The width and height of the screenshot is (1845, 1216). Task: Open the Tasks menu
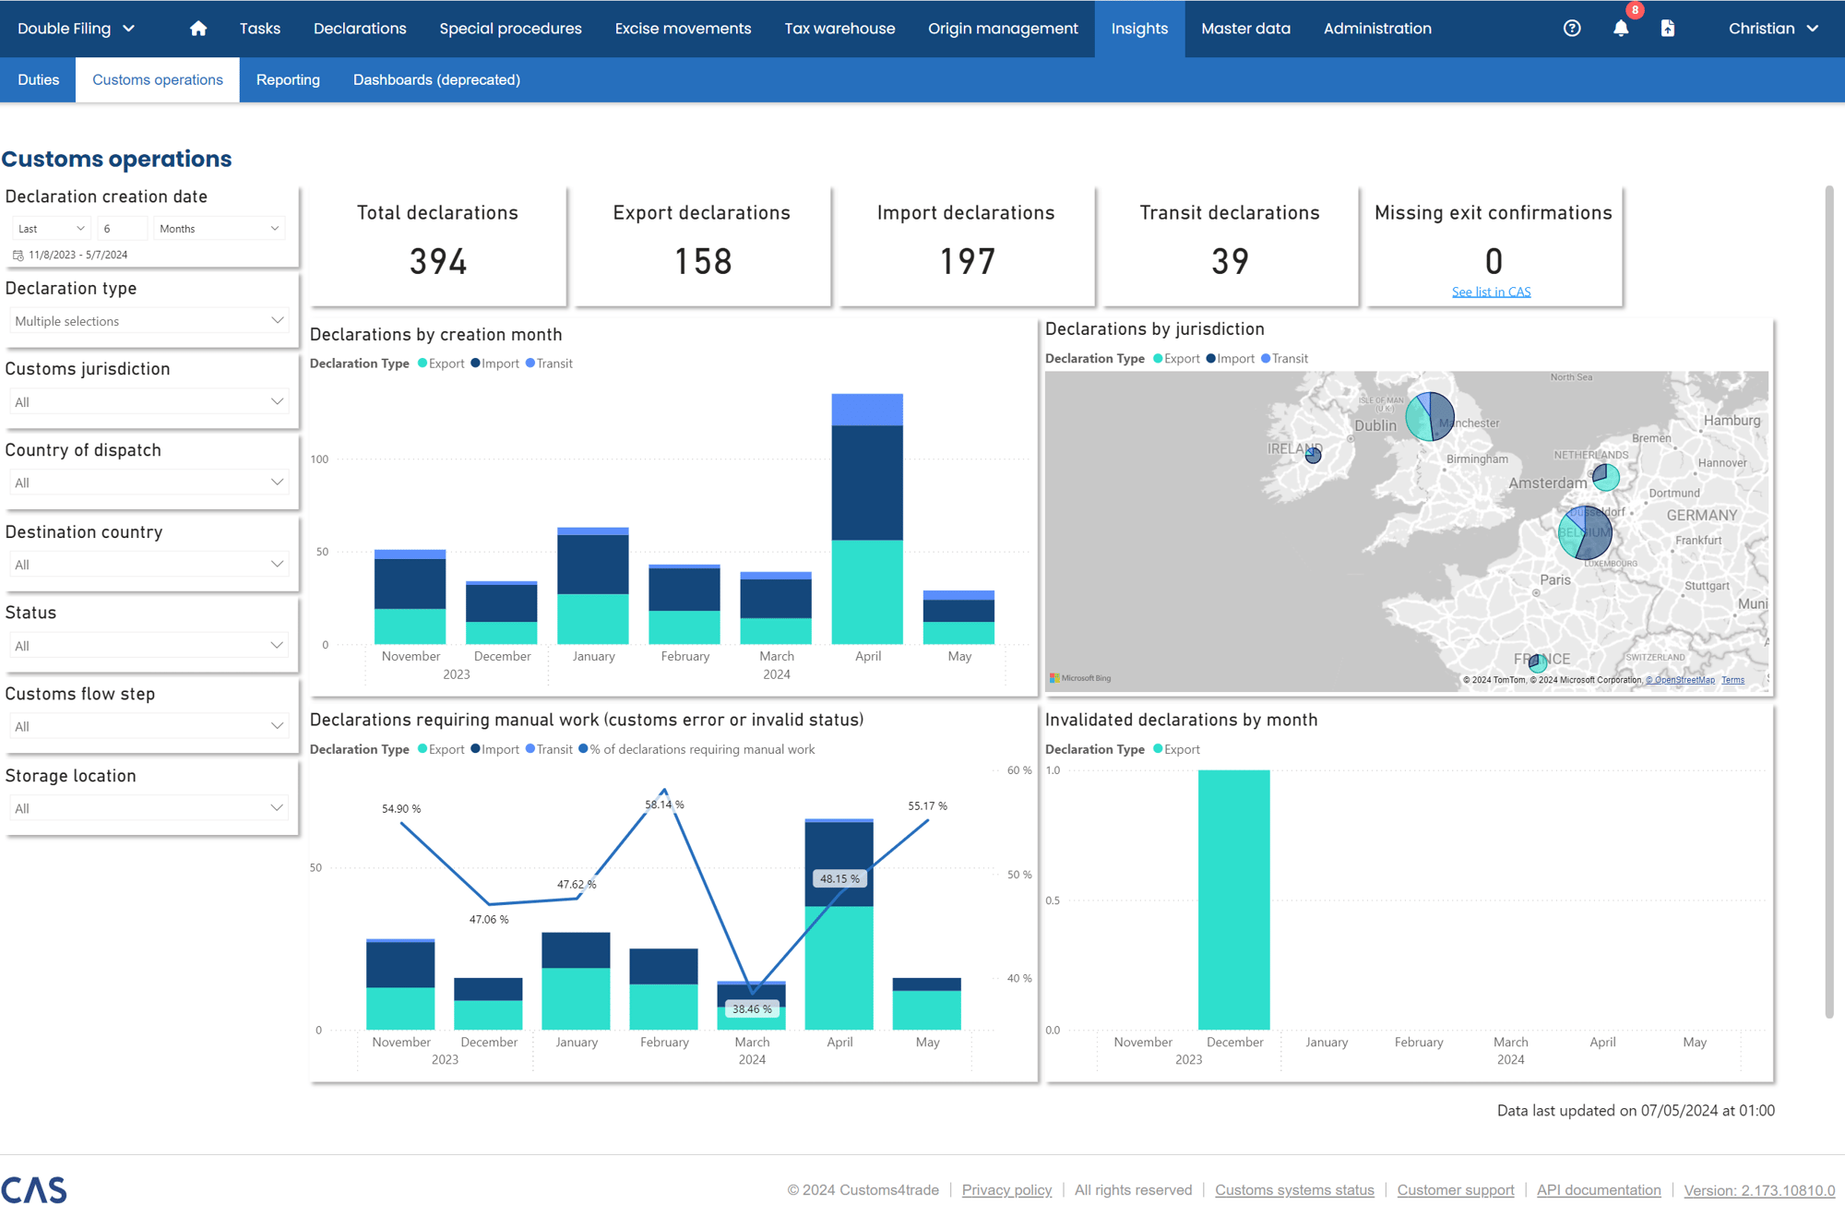click(260, 29)
